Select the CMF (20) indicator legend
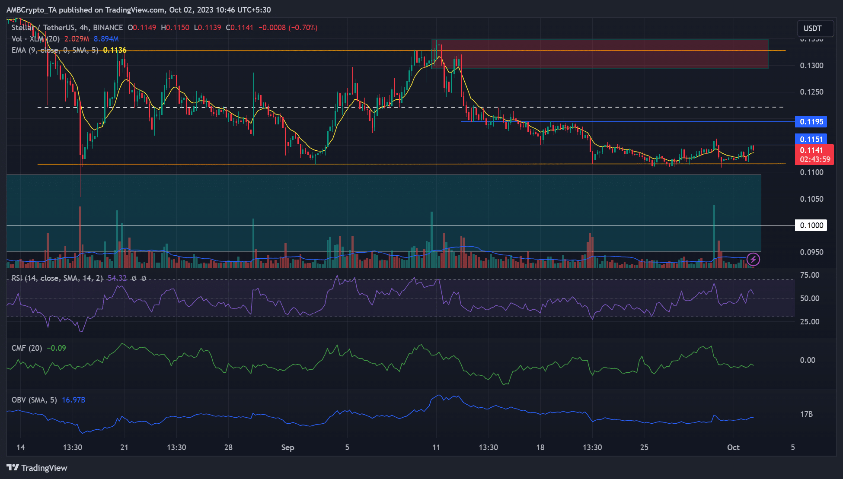This screenshot has width=843, height=479. tap(27, 348)
